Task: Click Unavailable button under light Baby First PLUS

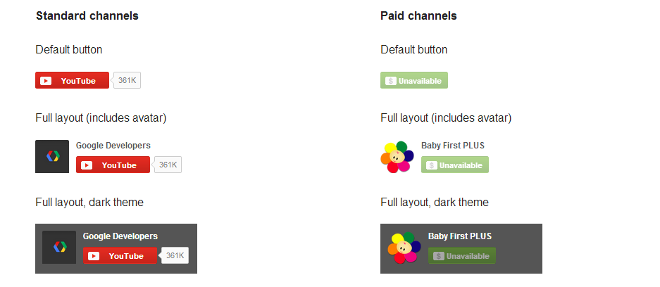Action: (x=455, y=165)
